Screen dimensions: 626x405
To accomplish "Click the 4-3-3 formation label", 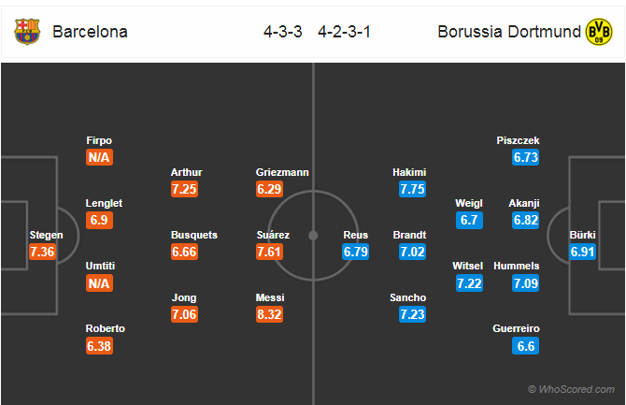I will click(x=283, y=32).
